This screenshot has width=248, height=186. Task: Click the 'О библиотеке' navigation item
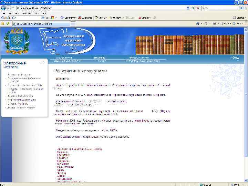[x=64, y=58]
